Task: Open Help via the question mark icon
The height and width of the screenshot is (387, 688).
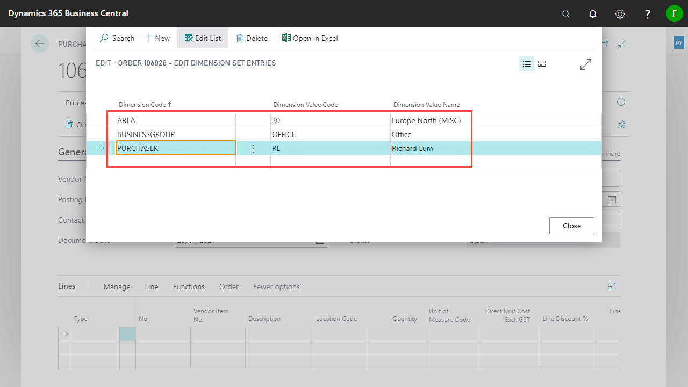Action: 647,14
